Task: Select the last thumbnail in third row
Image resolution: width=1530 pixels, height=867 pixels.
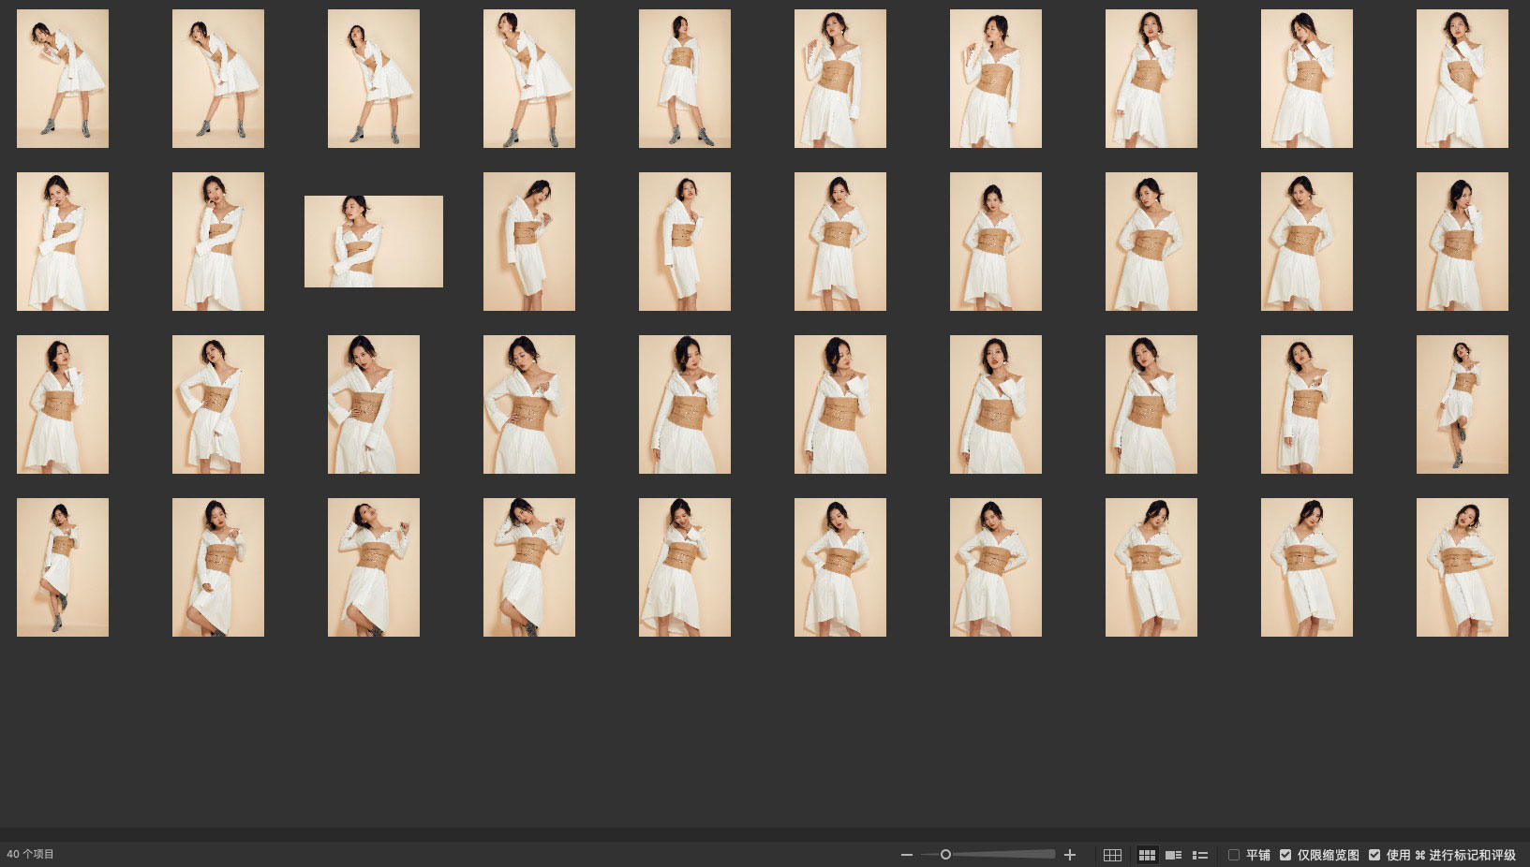Action: pos(1462,404)
